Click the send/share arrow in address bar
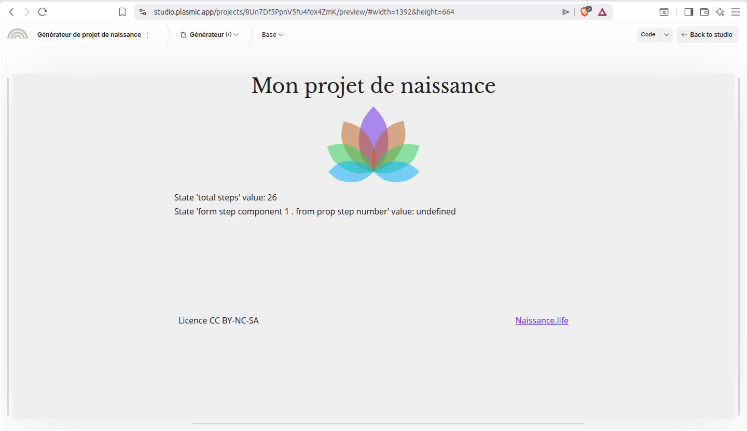Screen dimensions: 747x431 (x=565, y=11)
